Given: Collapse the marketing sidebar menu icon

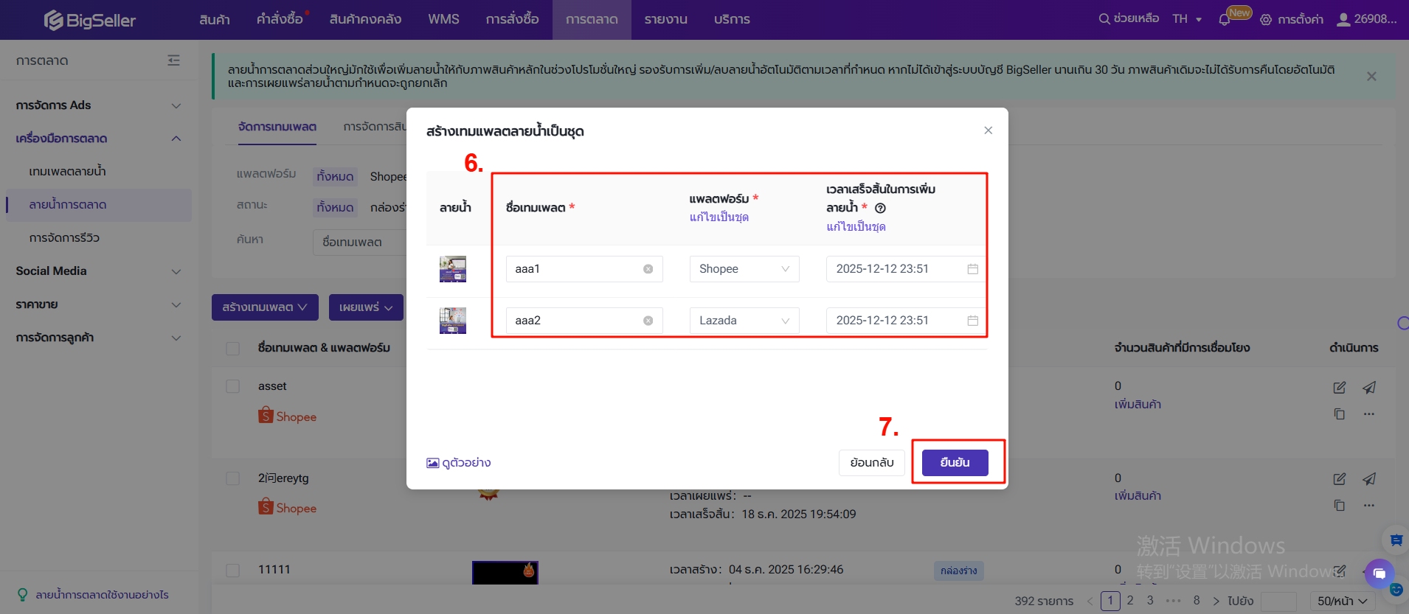Looking at the screenshot, I should (x=173, y=60).
